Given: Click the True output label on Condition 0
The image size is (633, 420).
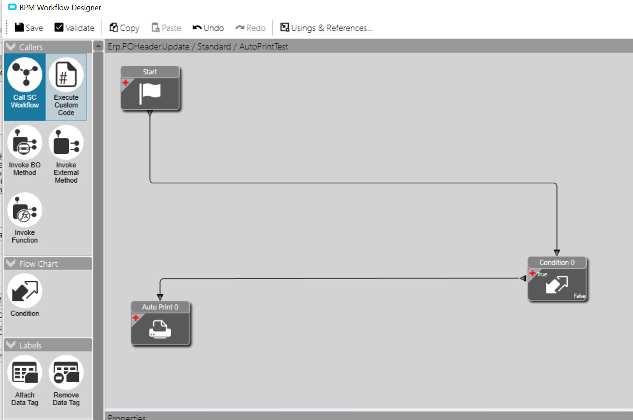Looking at the screenshot, I should pos(542,274).
